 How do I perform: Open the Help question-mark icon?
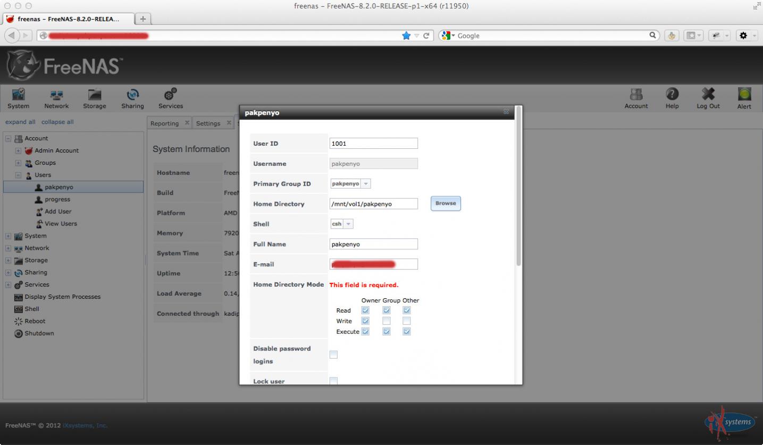coord(672,98)
